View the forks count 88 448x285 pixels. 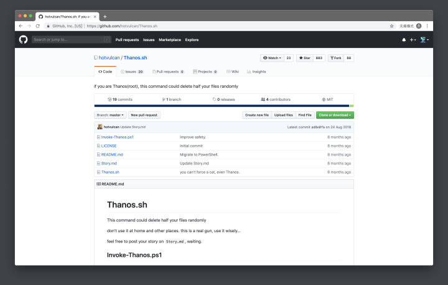(349, 58)
